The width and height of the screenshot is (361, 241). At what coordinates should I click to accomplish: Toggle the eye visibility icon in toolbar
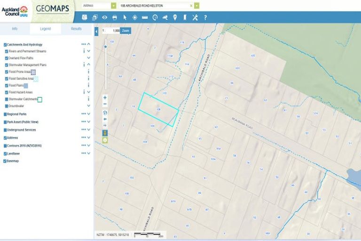(104, 17)
